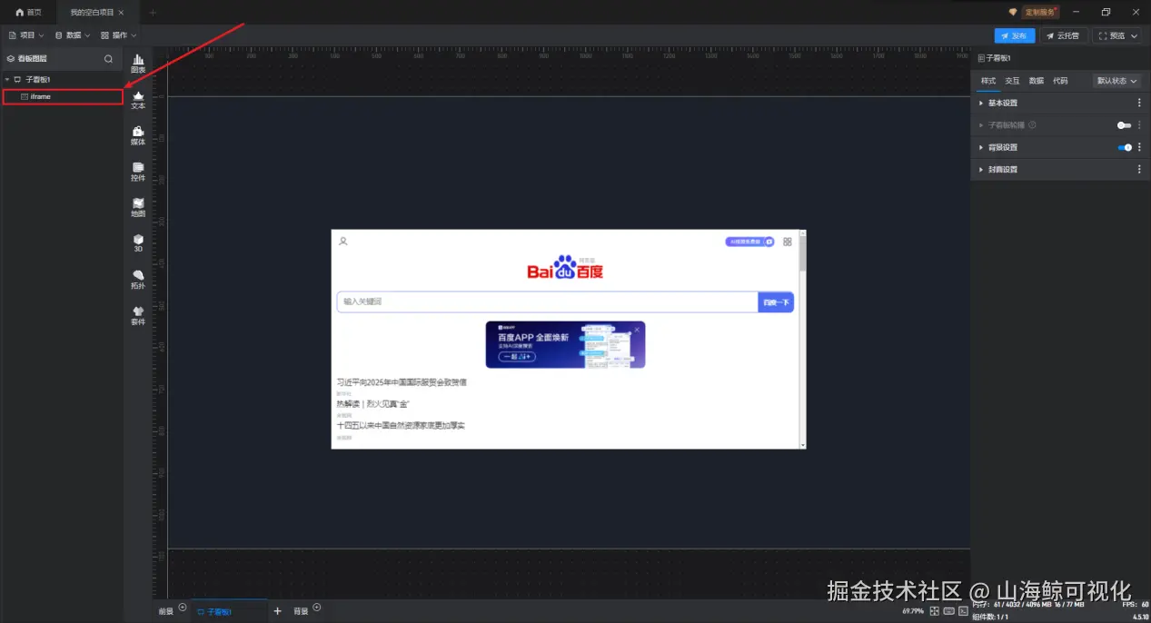Toggle the 背景设置 switch off

1125,147
